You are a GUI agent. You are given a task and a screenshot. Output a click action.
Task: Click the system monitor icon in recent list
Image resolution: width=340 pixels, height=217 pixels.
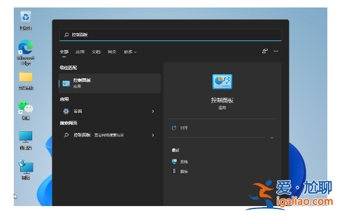[x=174, y=161]
